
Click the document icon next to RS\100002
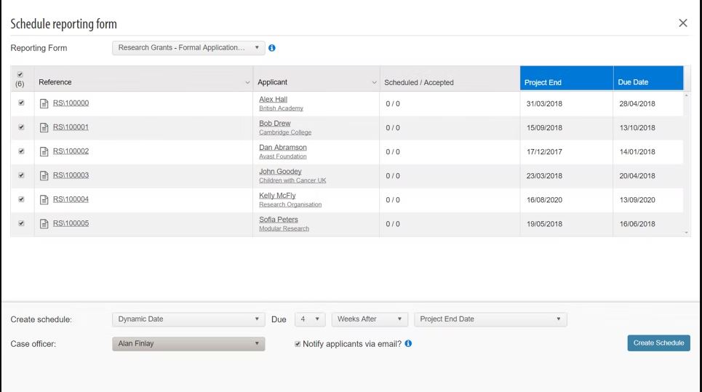point(44,151)
